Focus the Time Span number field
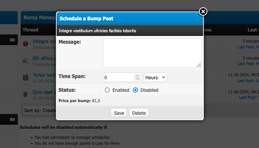Image resolution: width=259 pixels, height=148 pixels. click(118, 77)
